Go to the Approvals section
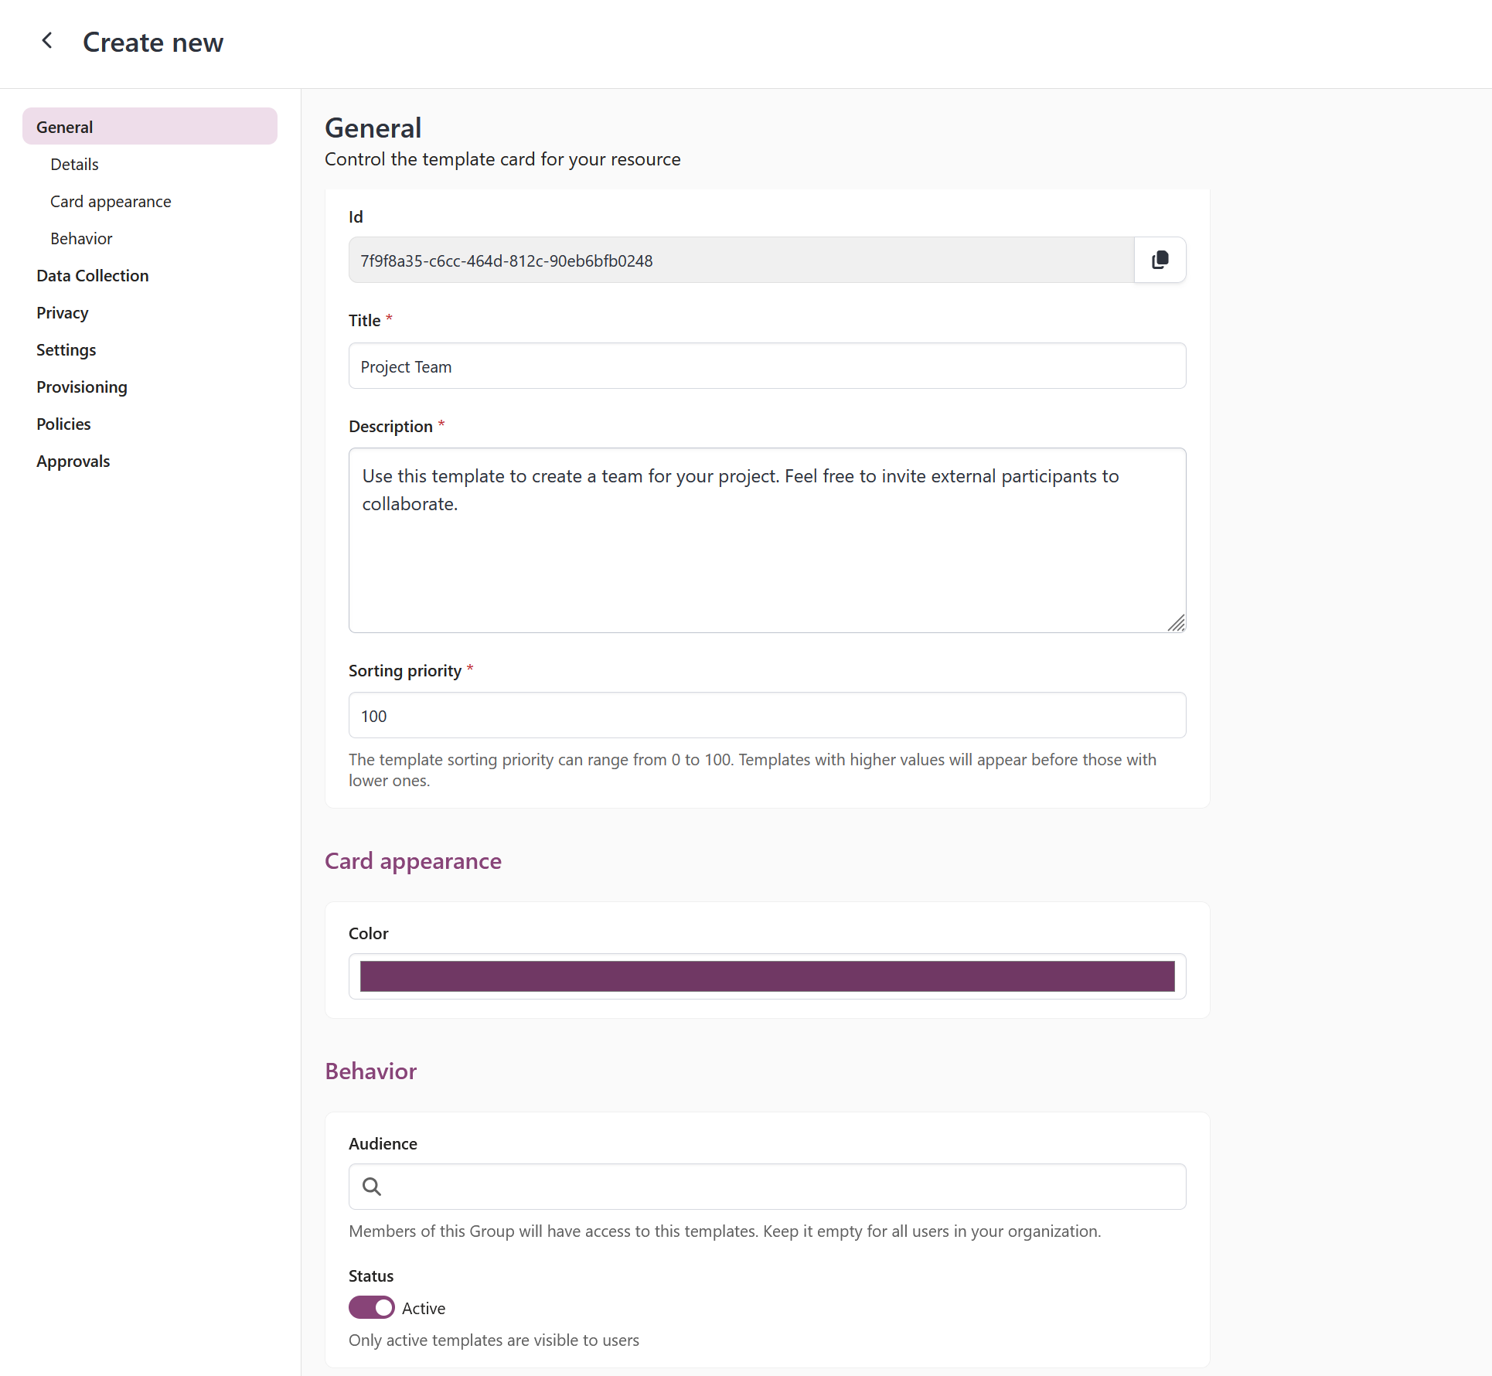This screenshot has height=1376, width=1492. coord(73,462)
